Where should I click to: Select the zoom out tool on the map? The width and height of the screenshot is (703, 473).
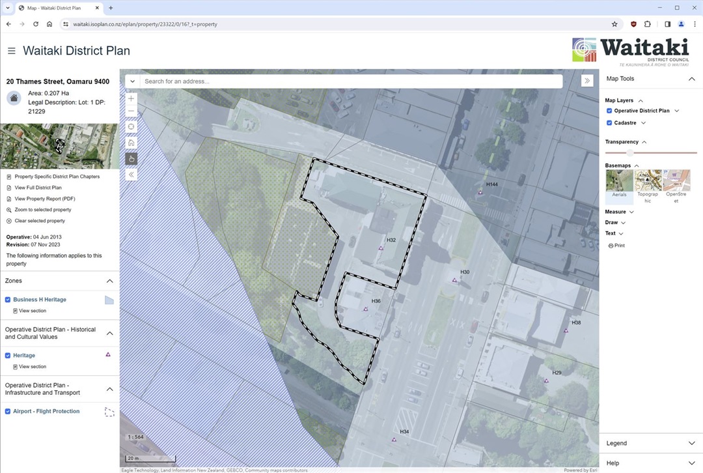[131, 111]
